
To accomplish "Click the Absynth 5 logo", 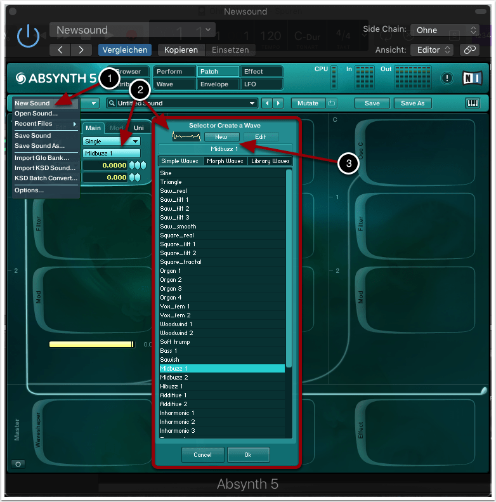I will 56,78.
